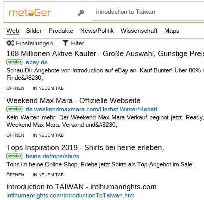Screen dimensions: 204x200
Task: Select the Wissenschaft tab
Action: [x=139, y=31]
